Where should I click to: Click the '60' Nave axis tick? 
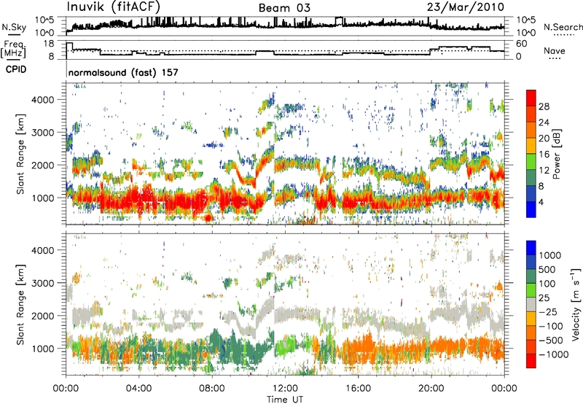pyautogui.click(x=522, y=44)
